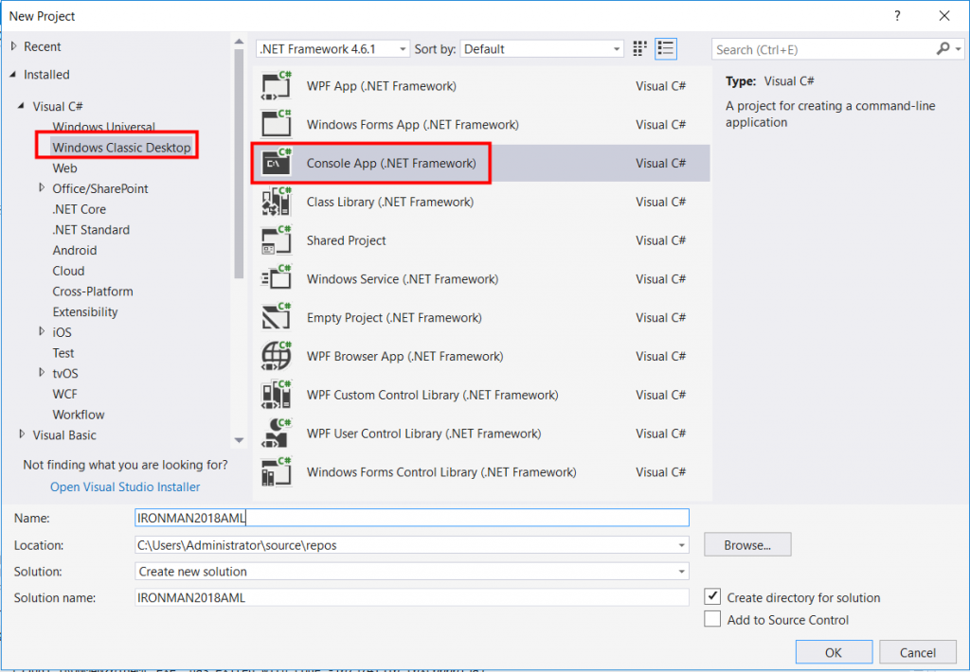Select Windows Universal category
The height and width of the screenshot is (672, 970).
click(x=104, y=127)
